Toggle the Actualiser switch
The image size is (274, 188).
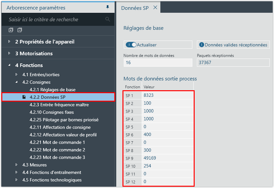click(x=131, y=45)
